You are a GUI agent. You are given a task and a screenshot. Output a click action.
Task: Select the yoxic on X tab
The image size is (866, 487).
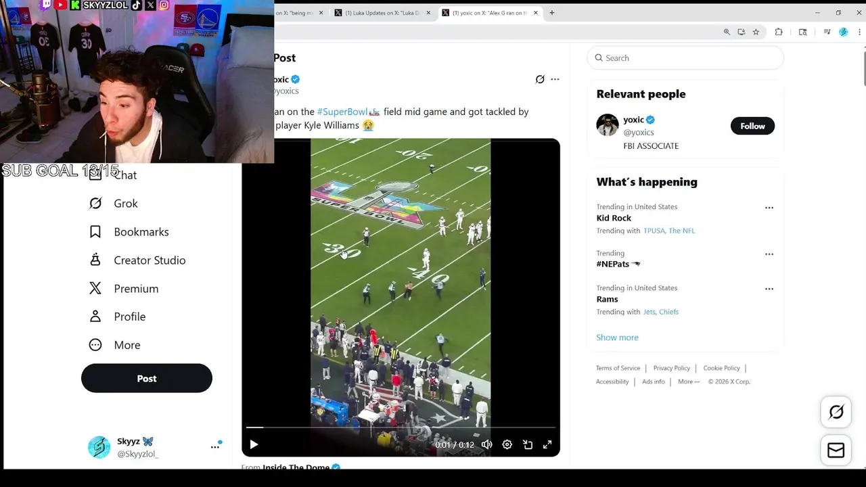[490, 13]
